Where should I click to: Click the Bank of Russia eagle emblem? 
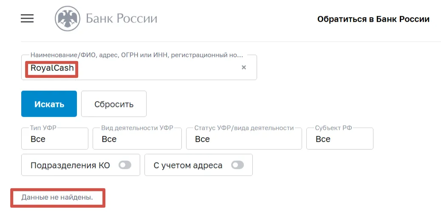pos(68,19)
